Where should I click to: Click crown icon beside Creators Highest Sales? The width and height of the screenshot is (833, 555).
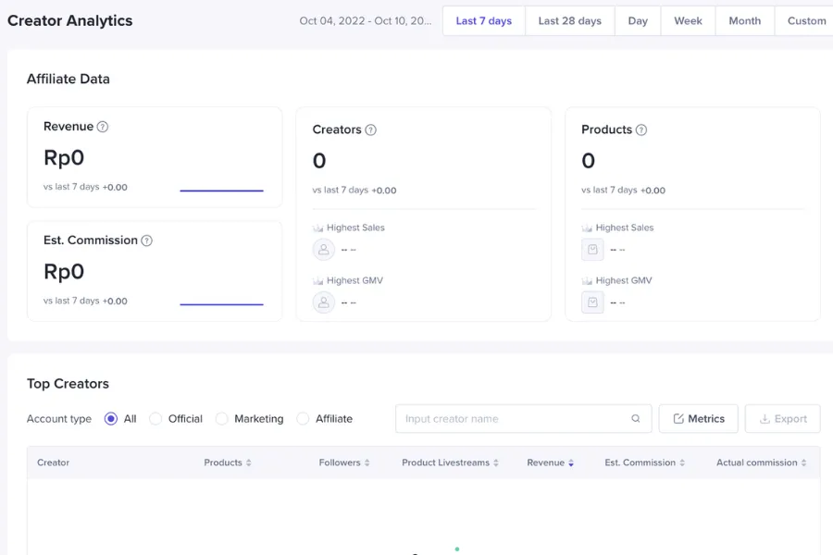coord(317,228)
